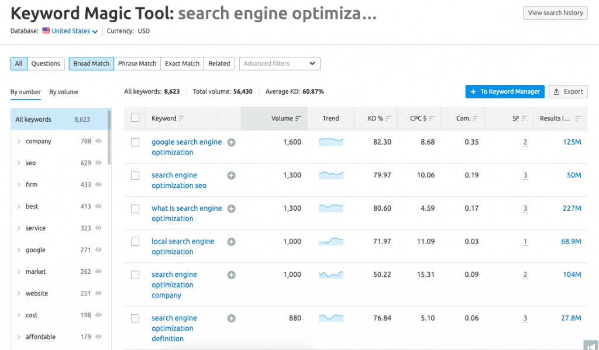Toggle eye icon for seo group

click(98, 163)
